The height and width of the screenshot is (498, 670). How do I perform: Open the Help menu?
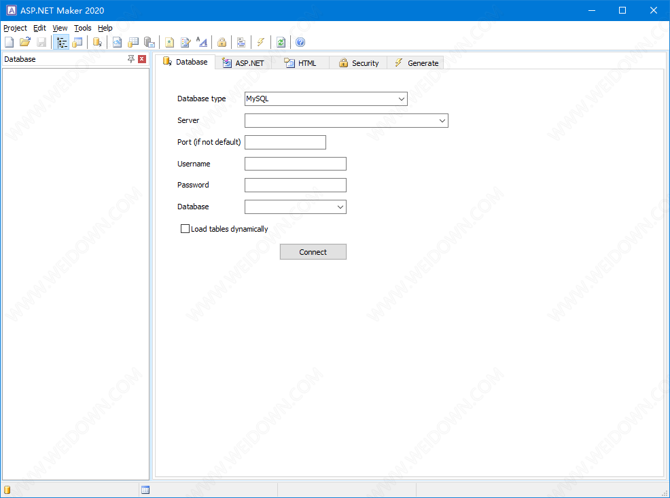coord(105,28)
